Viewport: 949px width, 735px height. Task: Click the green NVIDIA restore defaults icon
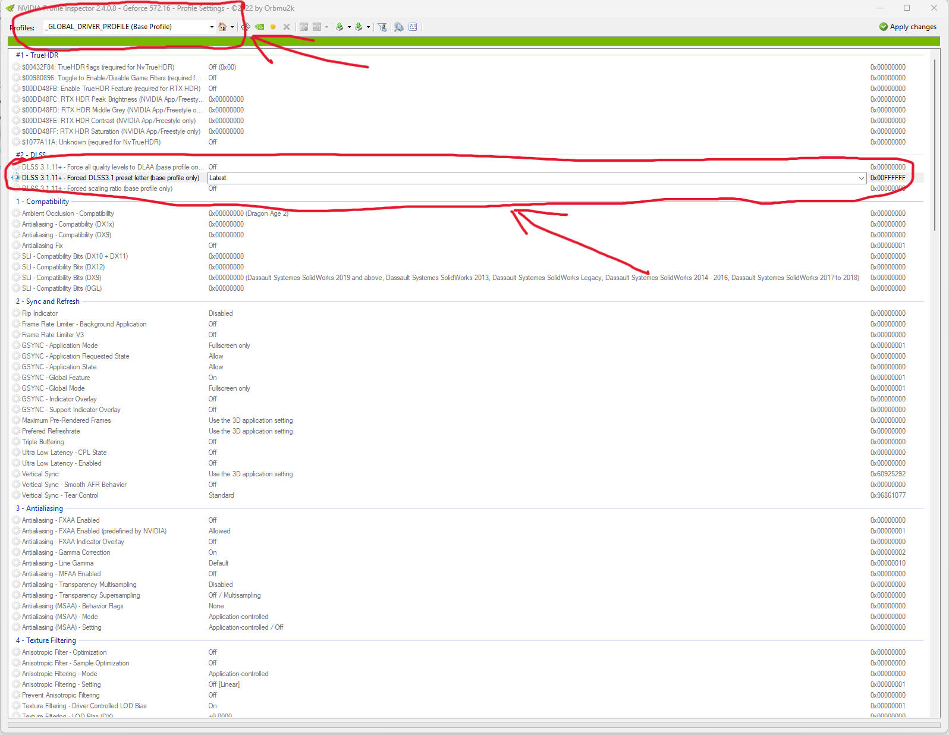pos(260,27)
